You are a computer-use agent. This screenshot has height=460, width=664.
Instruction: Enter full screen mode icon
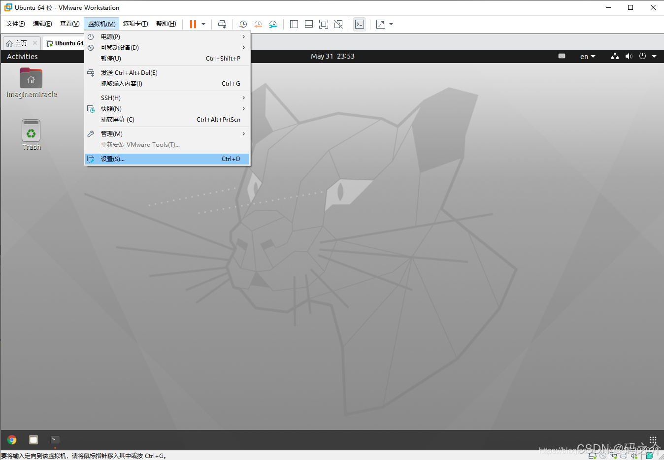click(x=324, y=24)
